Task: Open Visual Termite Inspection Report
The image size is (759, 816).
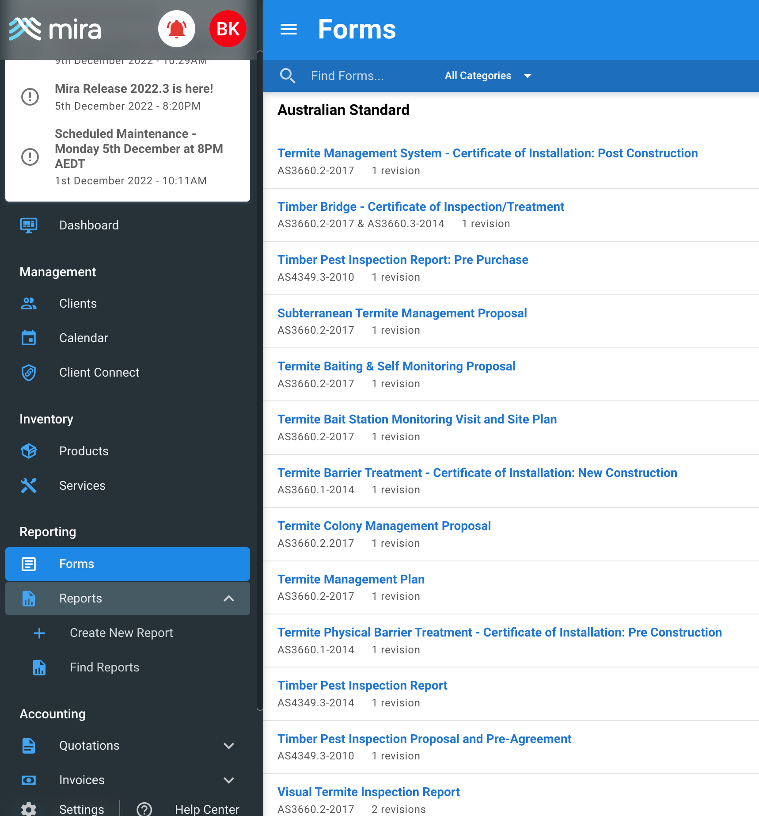Action: click(x=368, y=792)
